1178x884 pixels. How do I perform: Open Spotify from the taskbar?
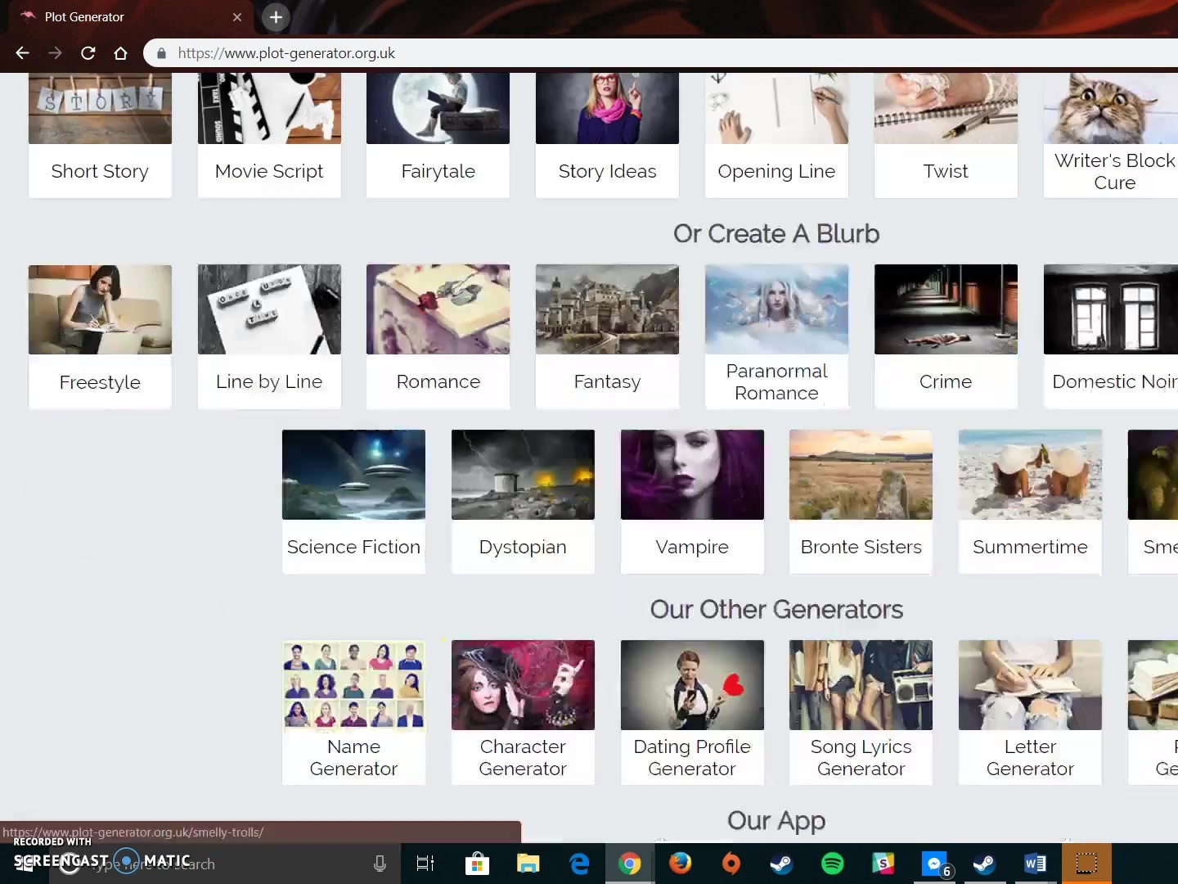tap(832, 864)
